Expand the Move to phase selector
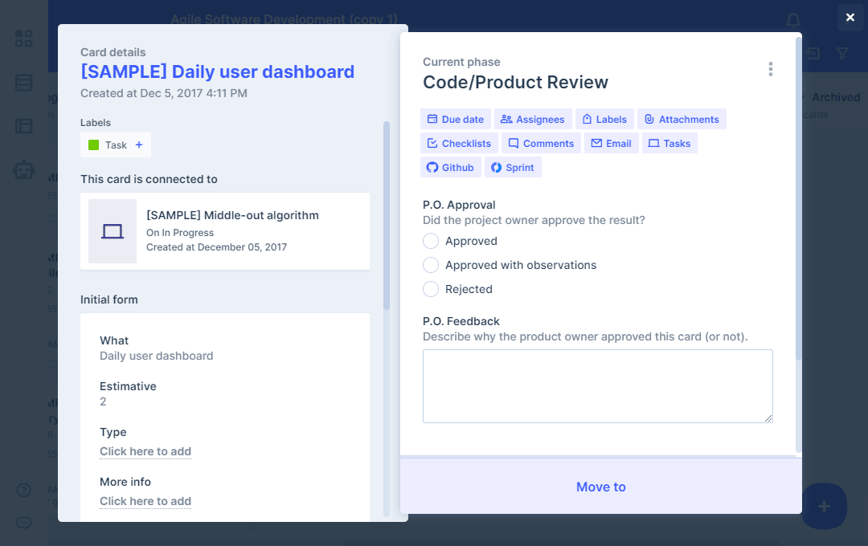The width and height of the screenshot is (868, 546). click(x=600, y=487)
